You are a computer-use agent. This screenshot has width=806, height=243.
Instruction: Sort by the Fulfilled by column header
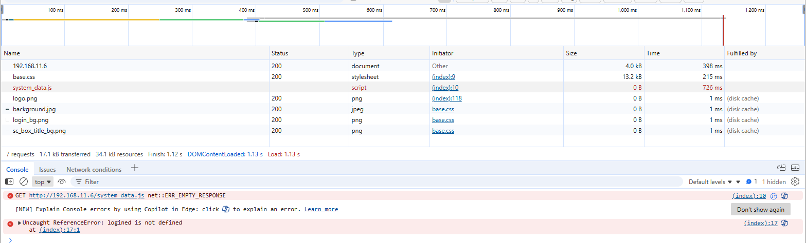point(765,53)
